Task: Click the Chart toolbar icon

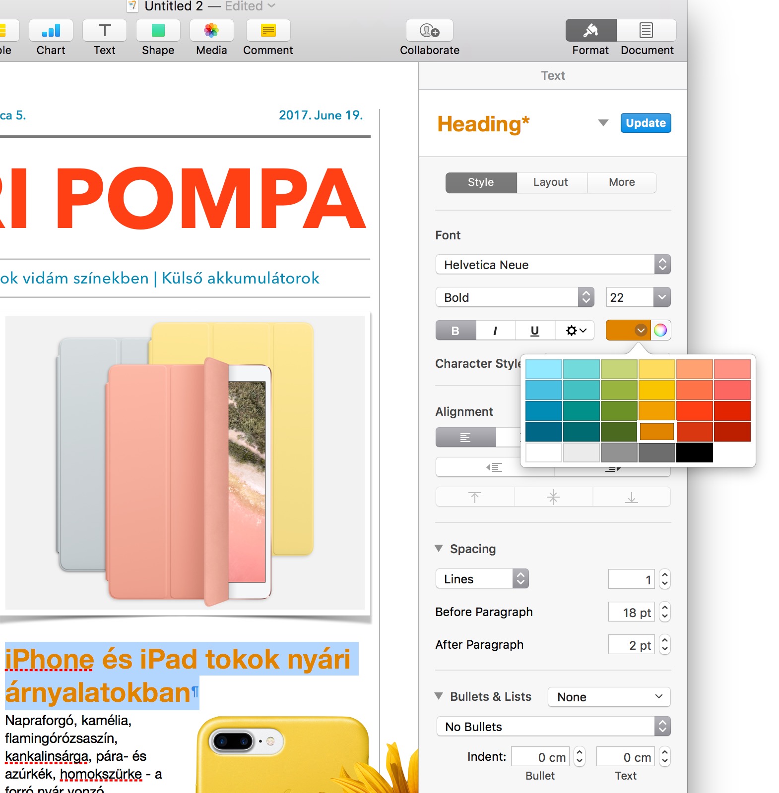Action: [51, 31]
